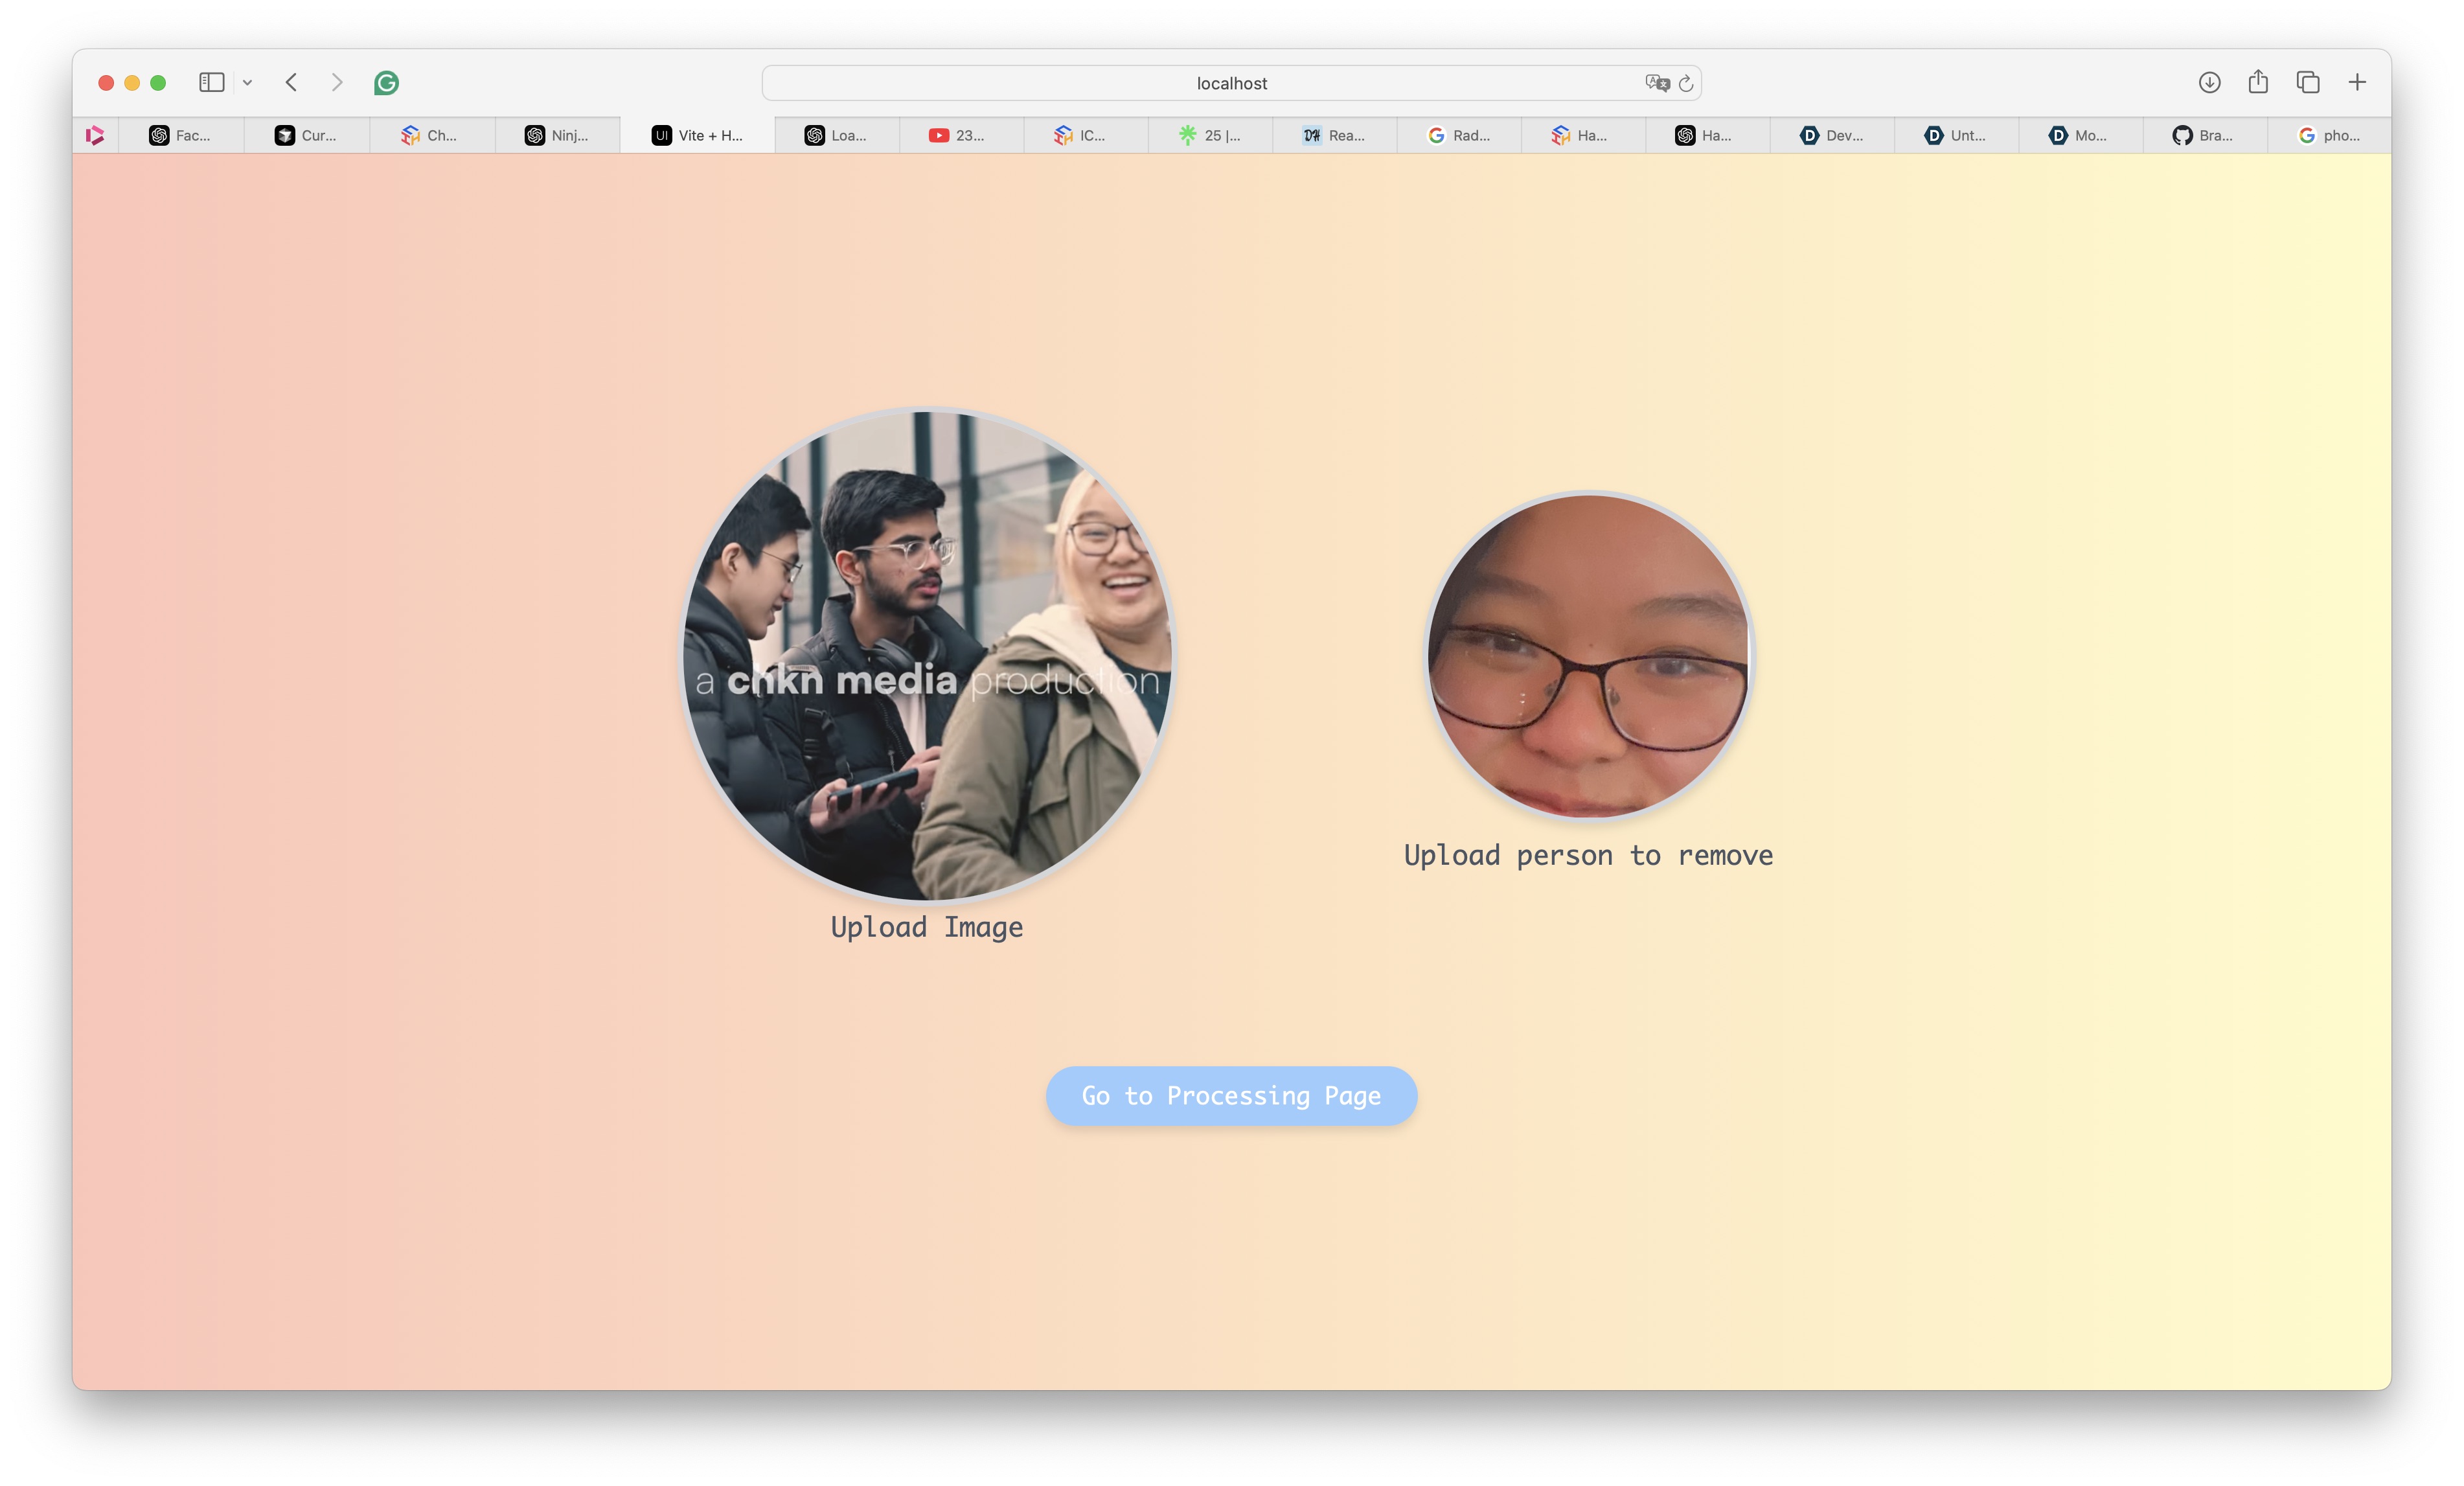
Task: Click the new tab plus icon
Action: click(x=2357, y=83)
